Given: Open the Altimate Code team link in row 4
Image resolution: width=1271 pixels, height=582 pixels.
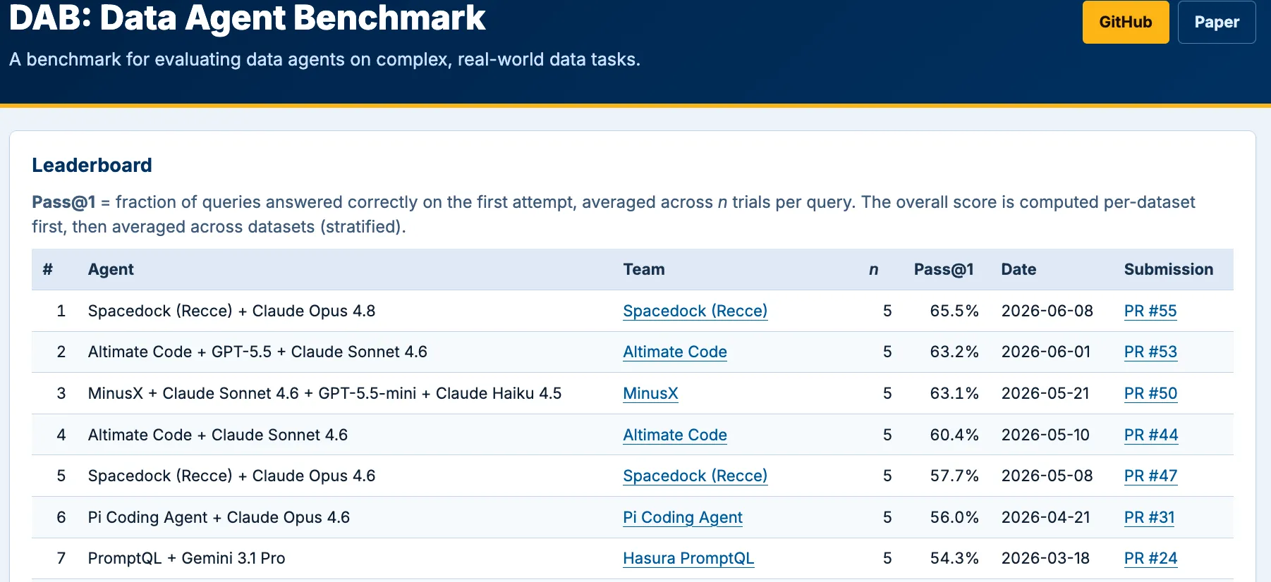Looking at the screenshot, I should coord(675,435).
